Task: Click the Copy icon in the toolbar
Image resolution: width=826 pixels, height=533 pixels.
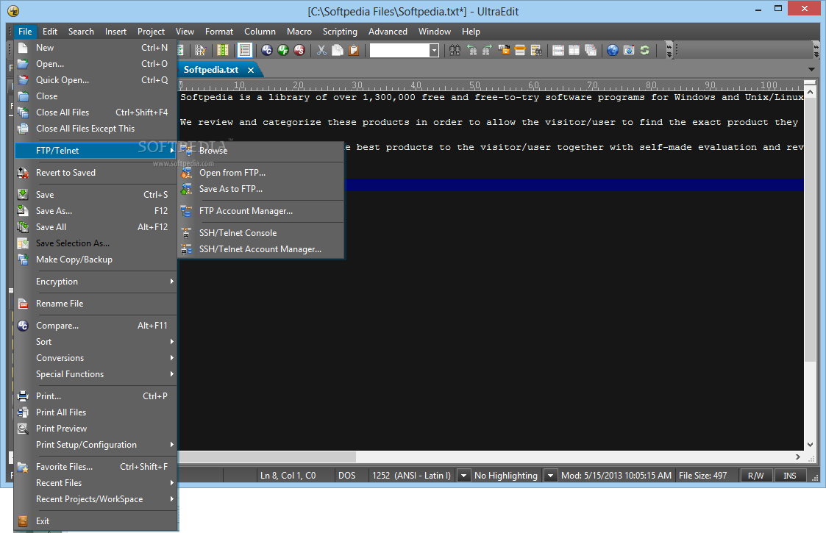Action: pos(338,50)
